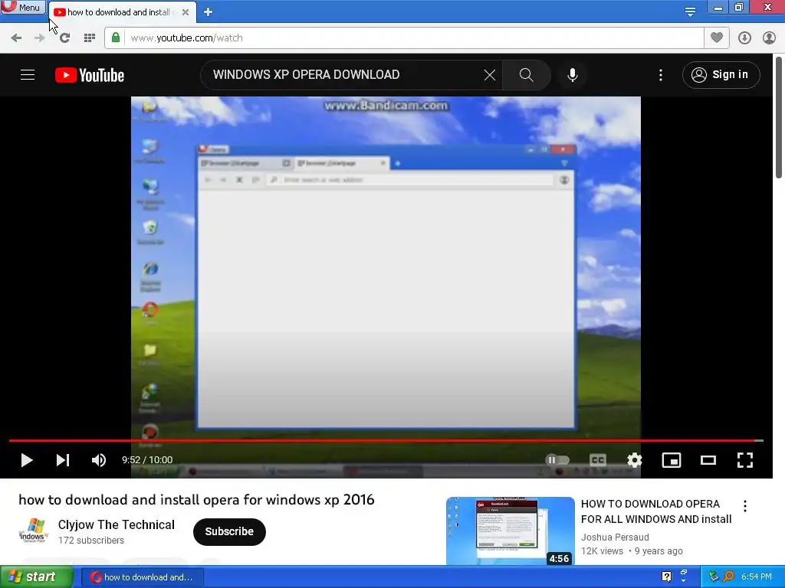This screenshot has height=588, width=785.
Task: Toggle theater mode view
Action: (x=708, y=460)
